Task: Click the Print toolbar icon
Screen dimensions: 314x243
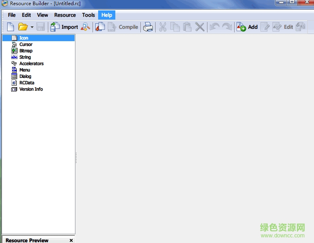Action: [x=148, y=27]
